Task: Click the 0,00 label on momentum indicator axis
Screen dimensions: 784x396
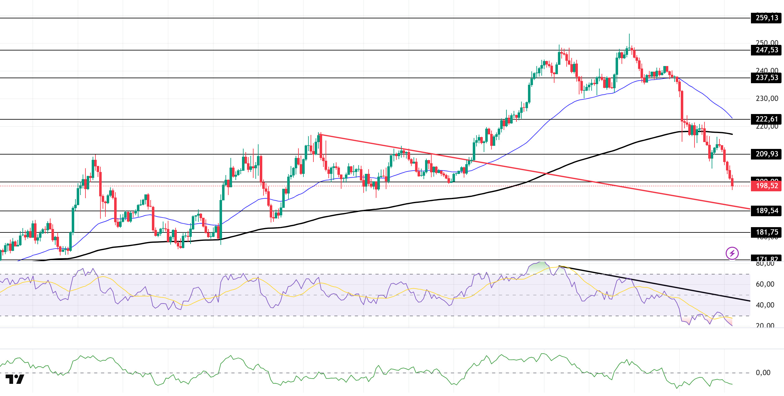Action: pyautogui.click(x=763, y=373)
